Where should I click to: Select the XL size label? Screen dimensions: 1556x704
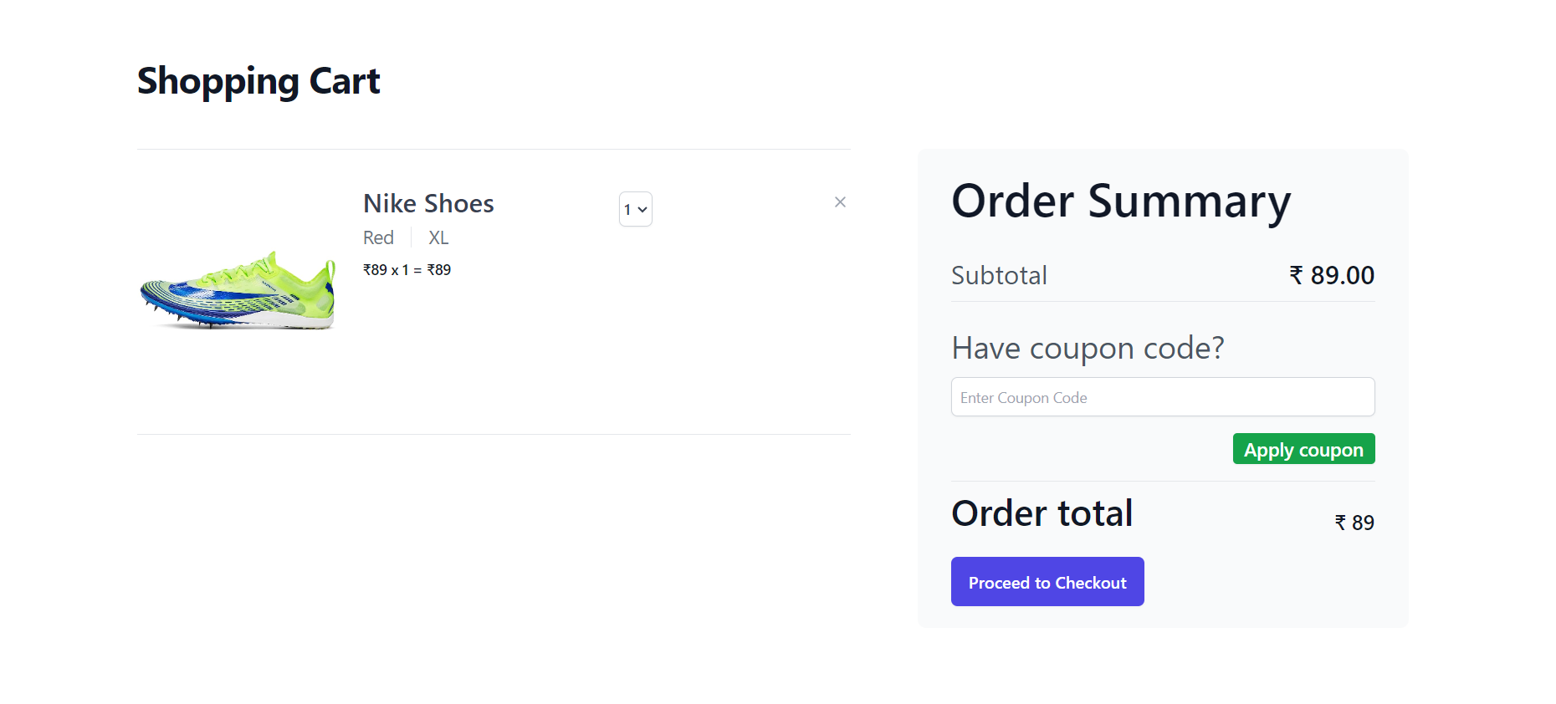tap(438, 238)
